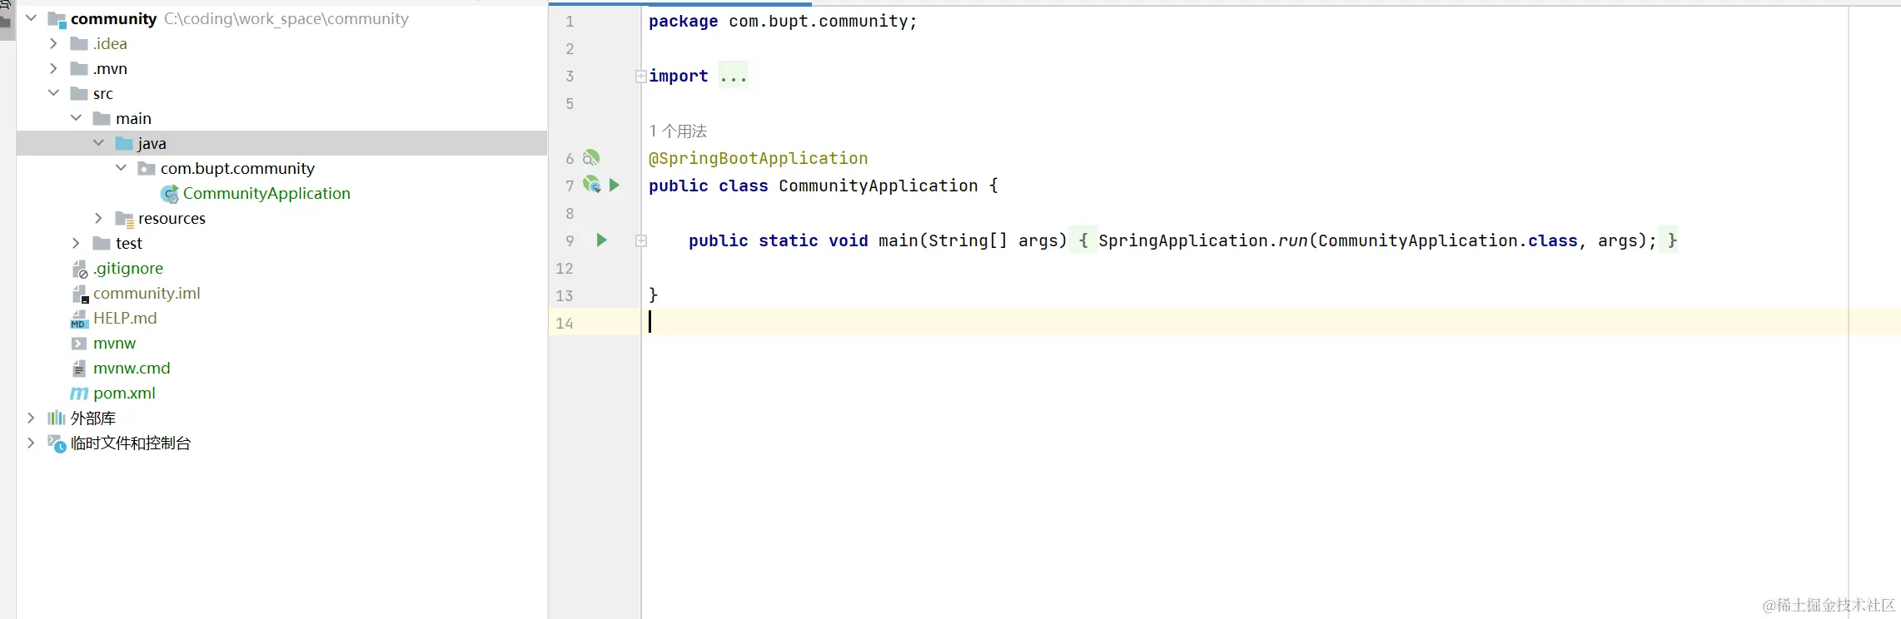Collapse the java source folder

98,142
